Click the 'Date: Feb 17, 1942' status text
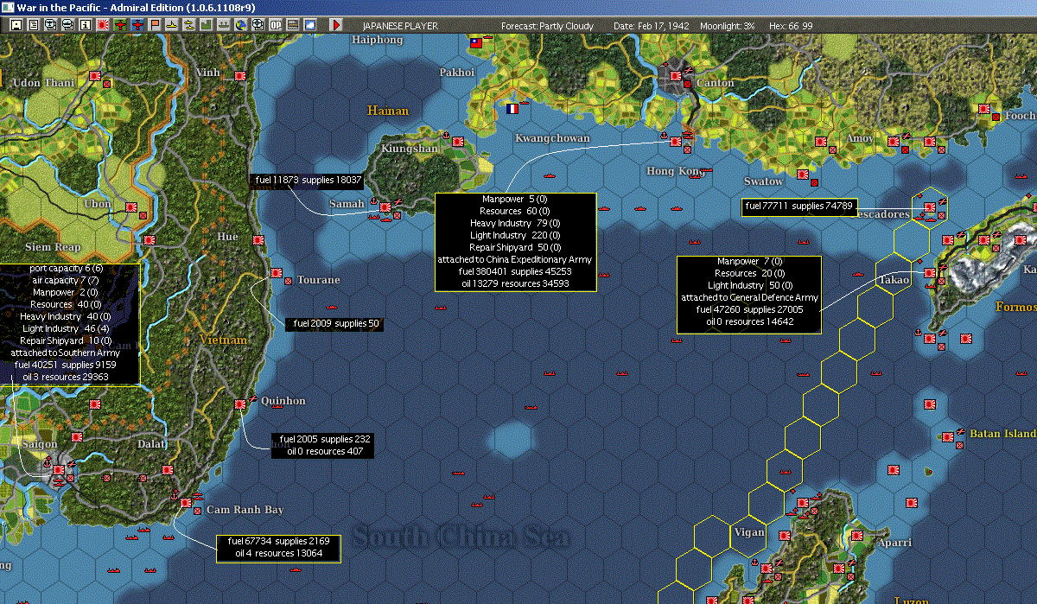 pos(651,26)
